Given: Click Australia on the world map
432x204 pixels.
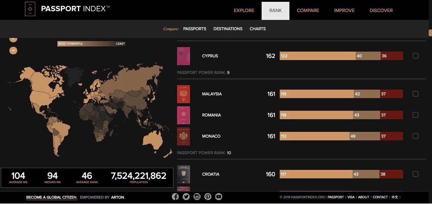Looking at the screenshot, I should (x=152, y=141).
